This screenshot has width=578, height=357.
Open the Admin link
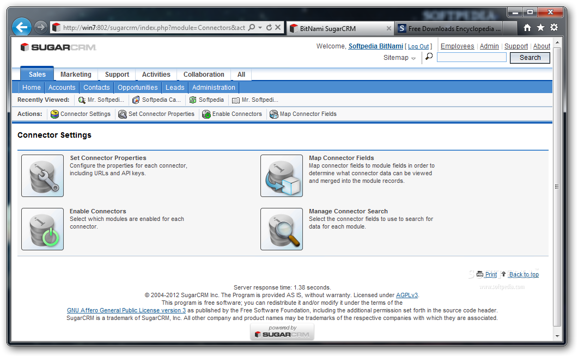[x=489, y=46]
